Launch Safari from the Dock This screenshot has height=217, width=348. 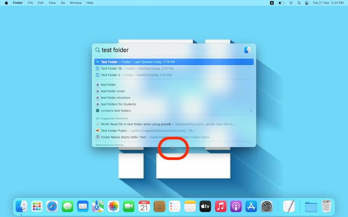click(52, 206)
